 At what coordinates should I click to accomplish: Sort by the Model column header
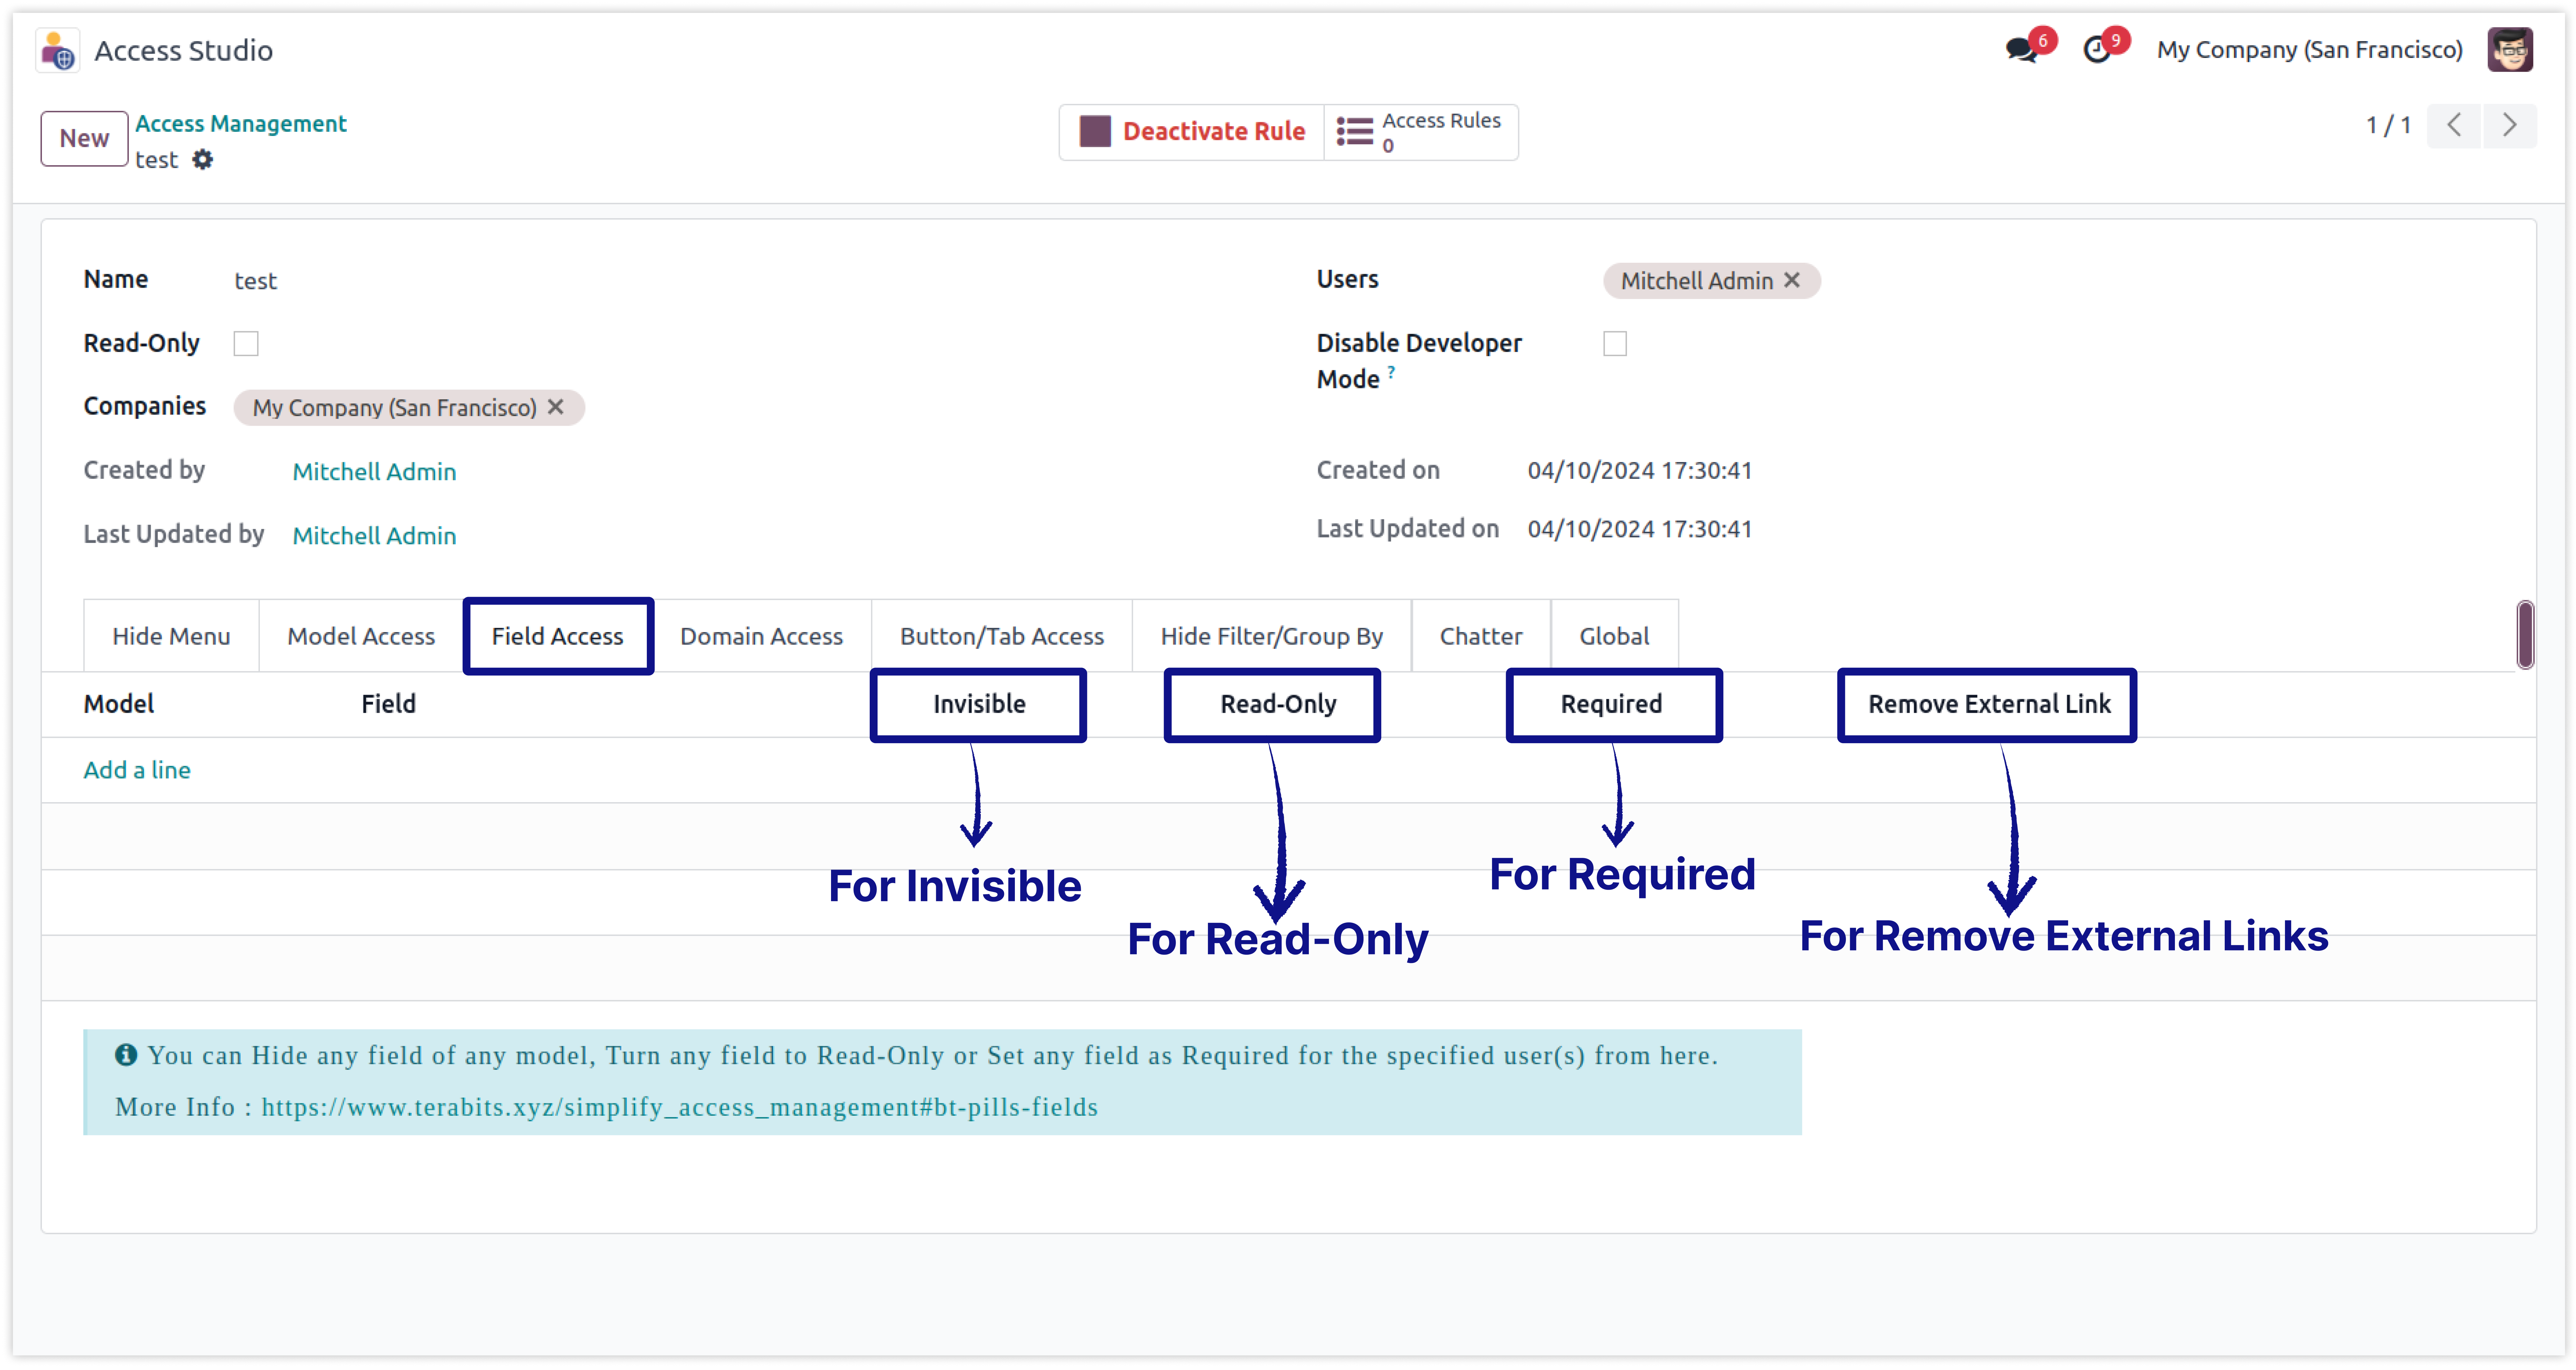pos(119,704)
